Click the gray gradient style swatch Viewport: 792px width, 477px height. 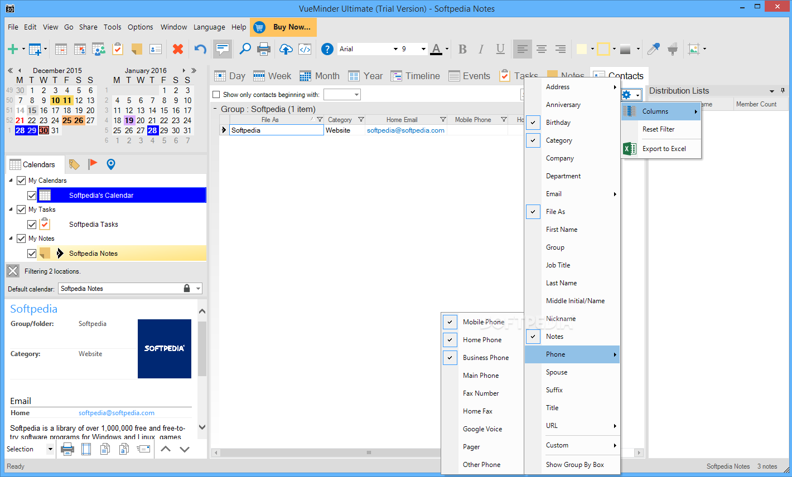click(625, 49)
